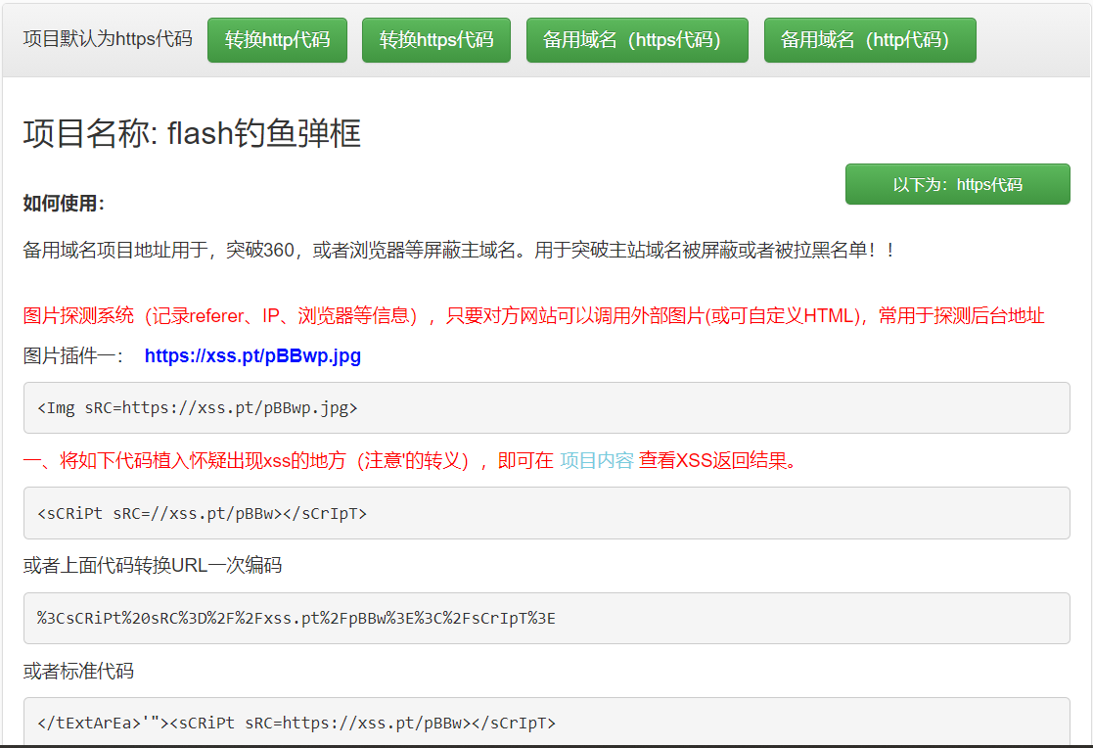The width and height of the screenshot is (1093, 748).
Task: Select 备用域名（https代码）button
Action: (637, 40)
